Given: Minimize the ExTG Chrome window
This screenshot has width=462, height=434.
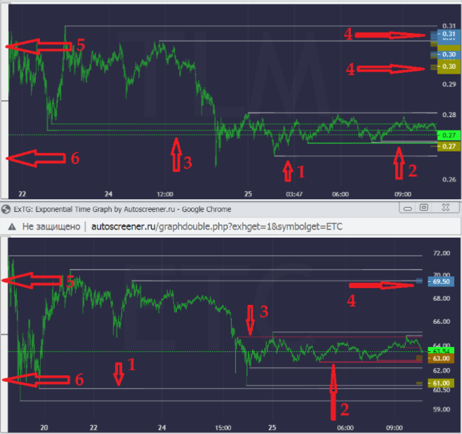Looking at the screenshot, I should 408,208.
